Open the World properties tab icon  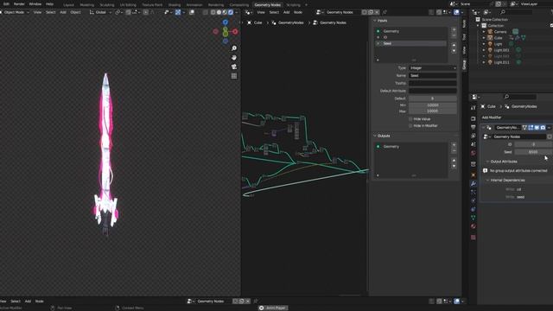coord(474,153)
